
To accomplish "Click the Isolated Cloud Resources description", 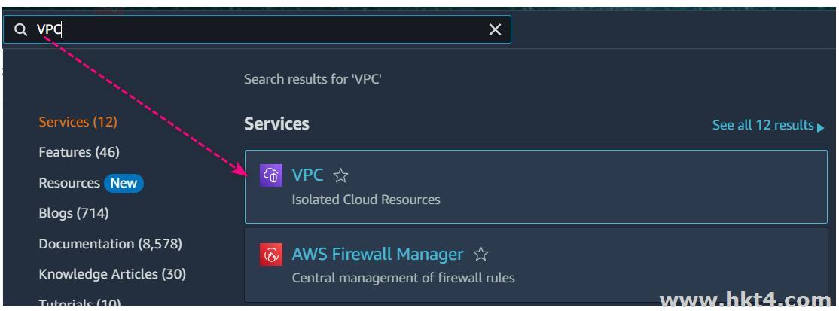I will tap(366, 200).
